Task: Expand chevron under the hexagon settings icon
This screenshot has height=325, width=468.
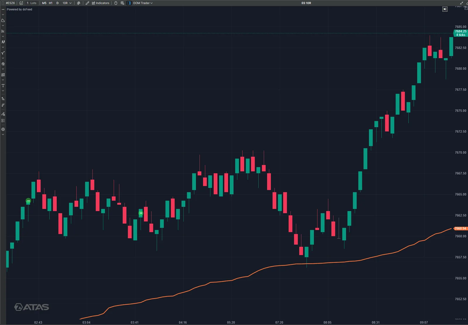Action: coord(3,135)
